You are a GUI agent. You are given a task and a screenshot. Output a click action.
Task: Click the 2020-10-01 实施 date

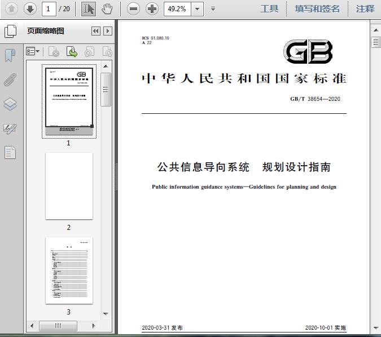pyautogui.click(x=326, y=327)
